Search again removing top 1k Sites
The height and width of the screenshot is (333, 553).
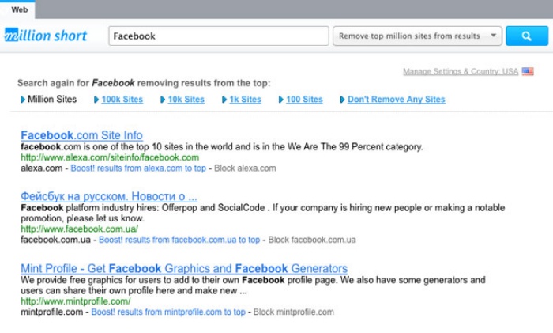click(245, 100)
